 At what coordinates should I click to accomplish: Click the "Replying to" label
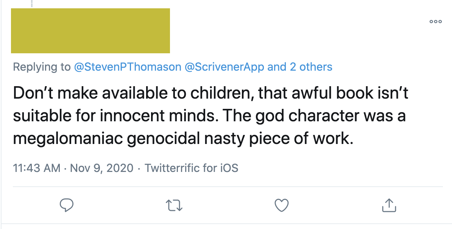(x=42, y=67)
